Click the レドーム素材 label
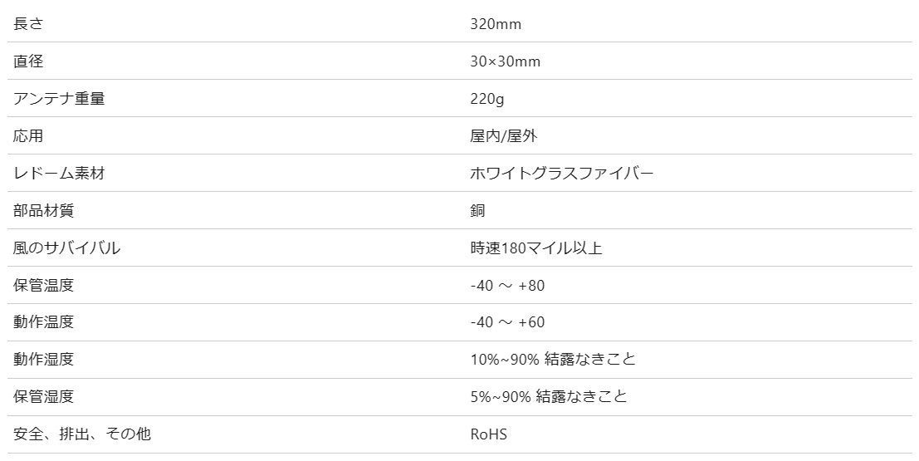 coord(59,173)
